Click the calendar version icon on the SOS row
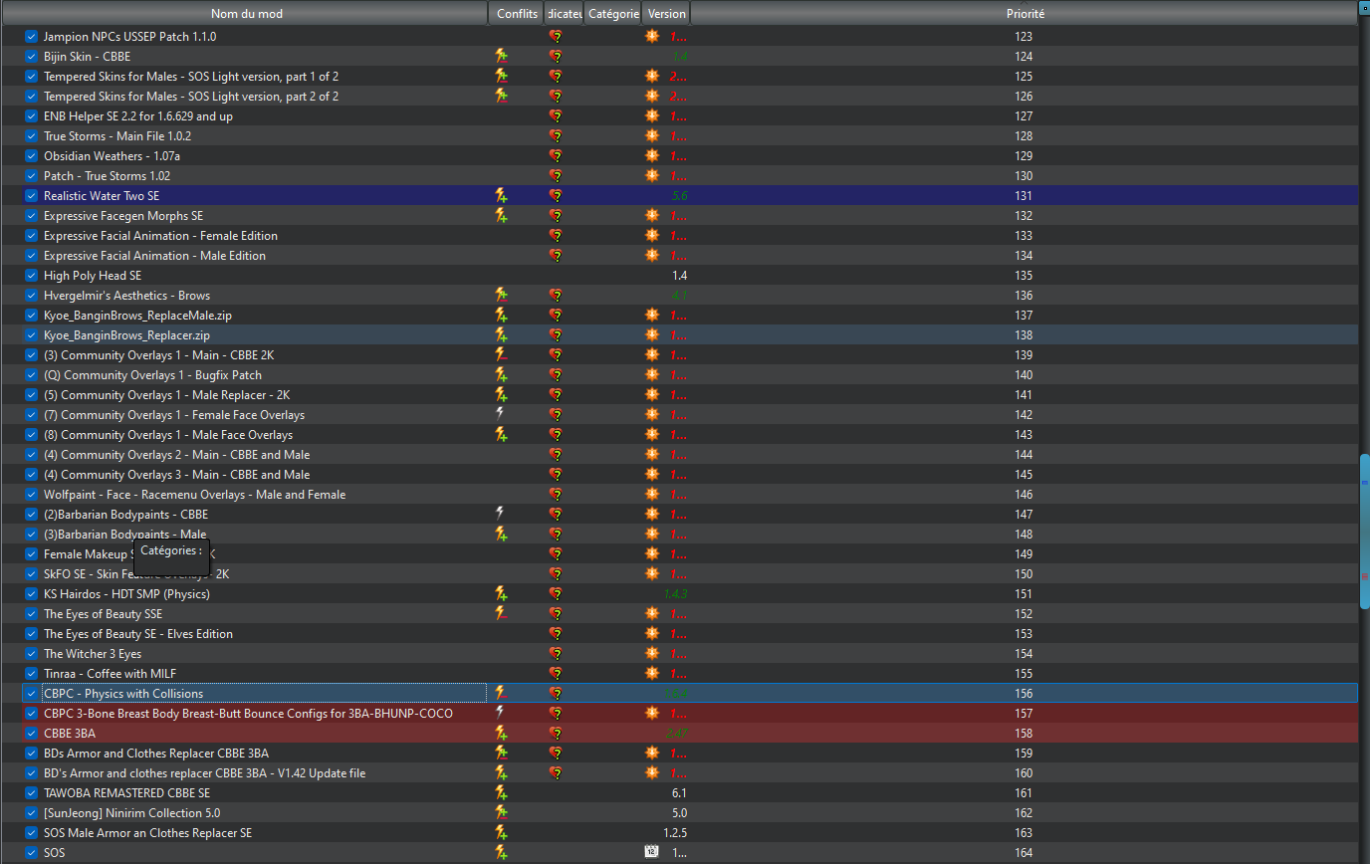 (x=651, y=852)
